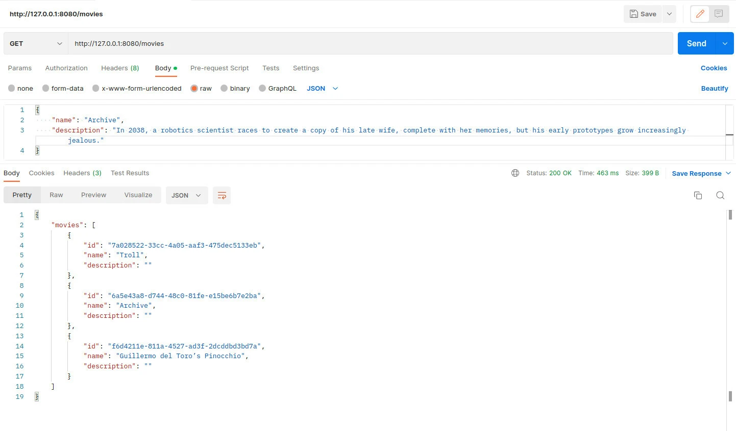Click the Beautify link
Viewport: 736px width, 431px height.
tap(714, 88)
